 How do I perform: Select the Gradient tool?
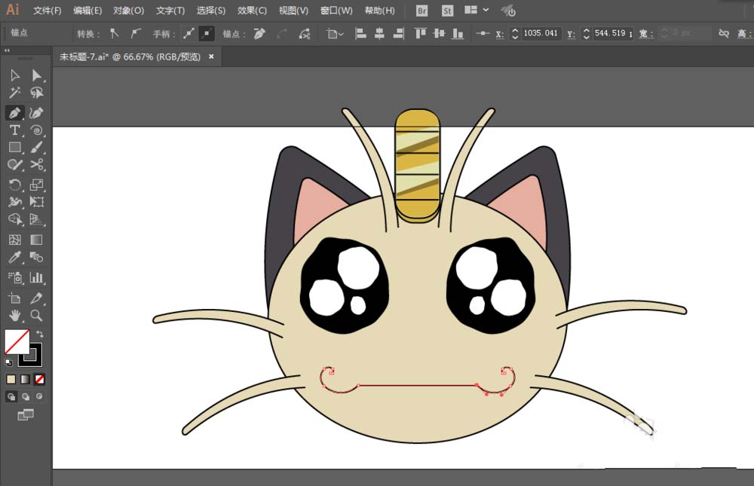coord(36,240)
